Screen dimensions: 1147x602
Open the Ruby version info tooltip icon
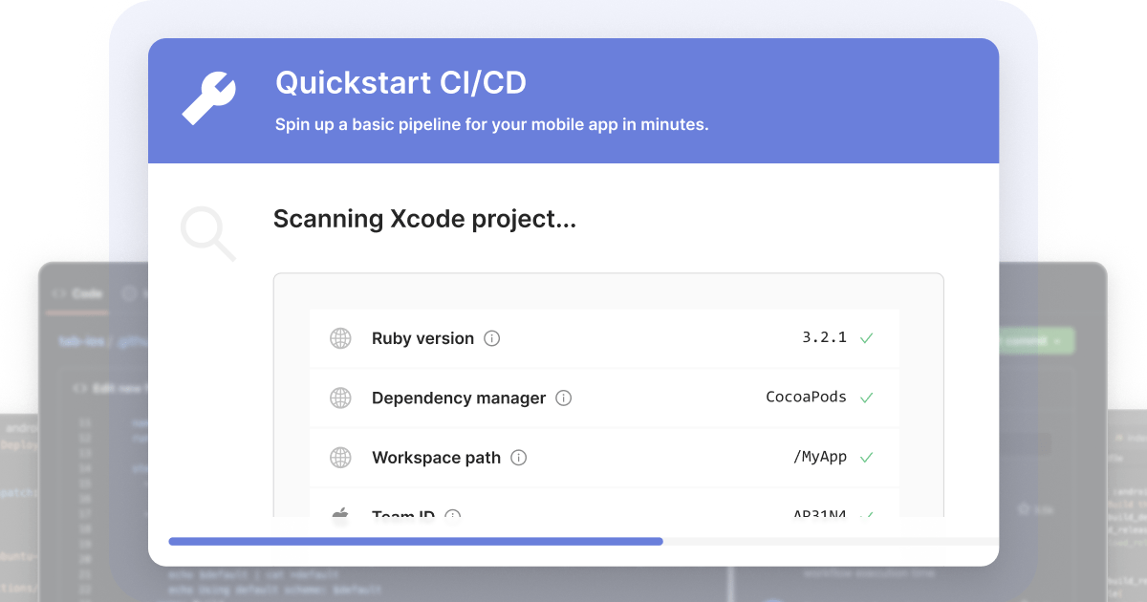(x=492, y=337)
